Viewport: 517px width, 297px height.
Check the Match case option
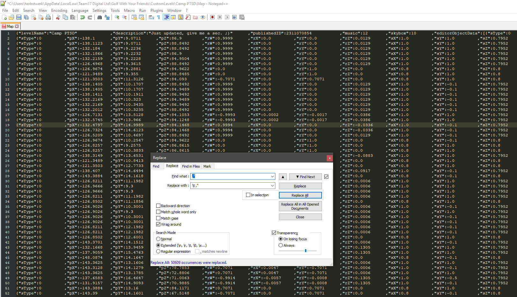(x=158, y=218)
